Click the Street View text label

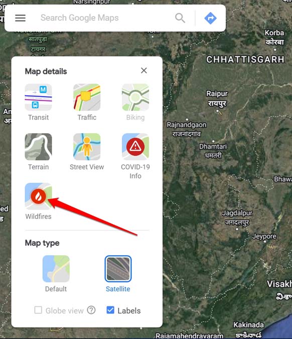87,167
